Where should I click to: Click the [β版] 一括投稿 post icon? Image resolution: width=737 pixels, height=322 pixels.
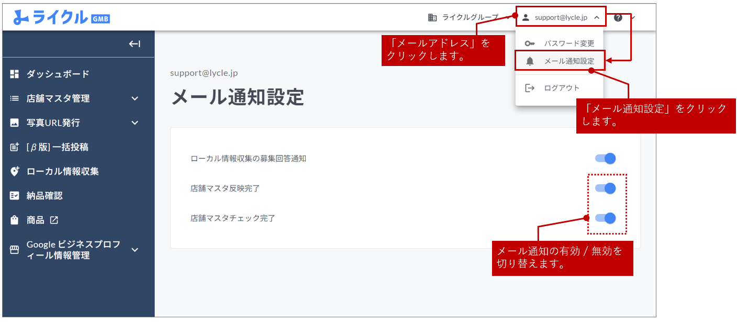15,147
